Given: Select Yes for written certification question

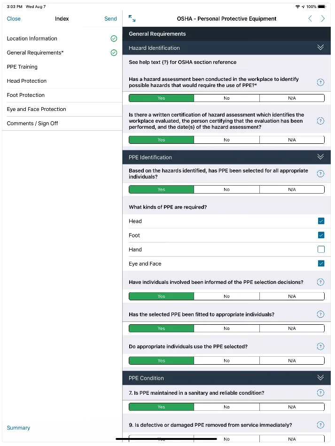Looking at the screenshot, I should click(161, 140).
